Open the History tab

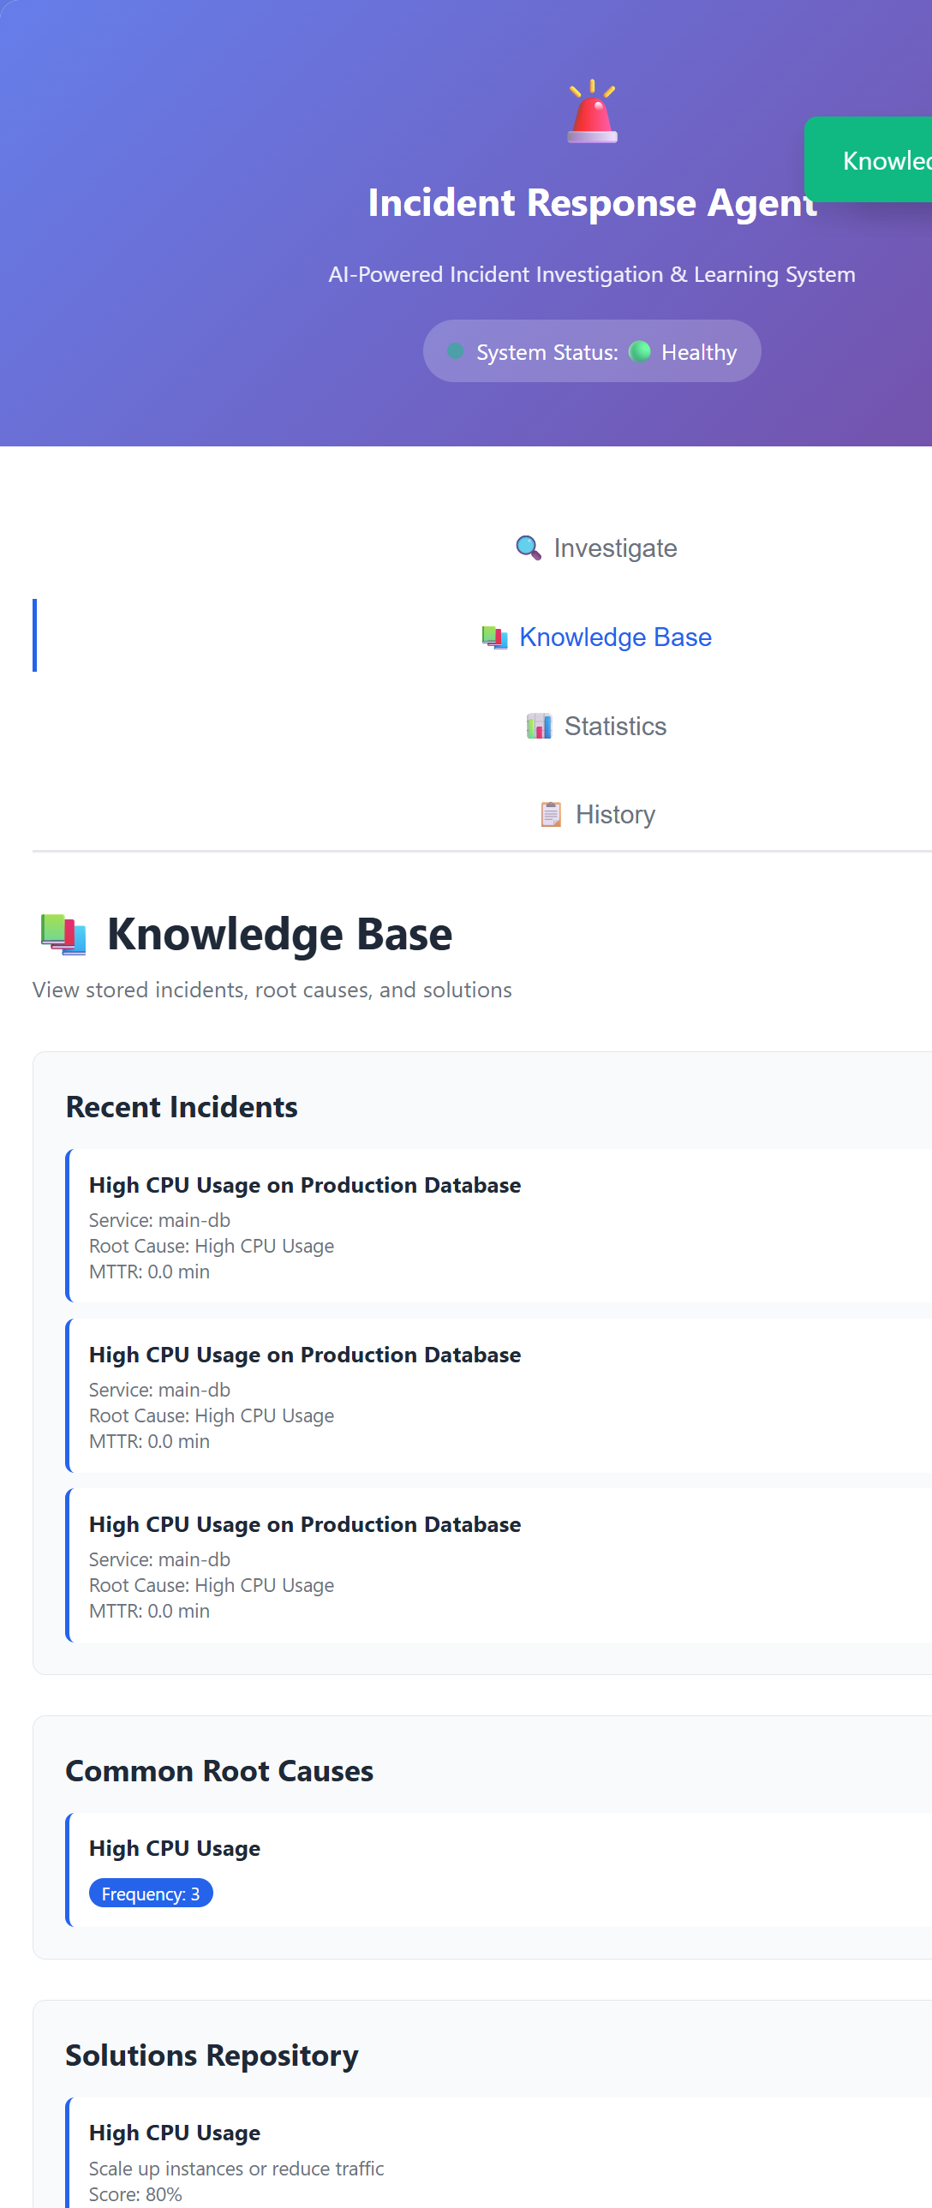point(596,814)
